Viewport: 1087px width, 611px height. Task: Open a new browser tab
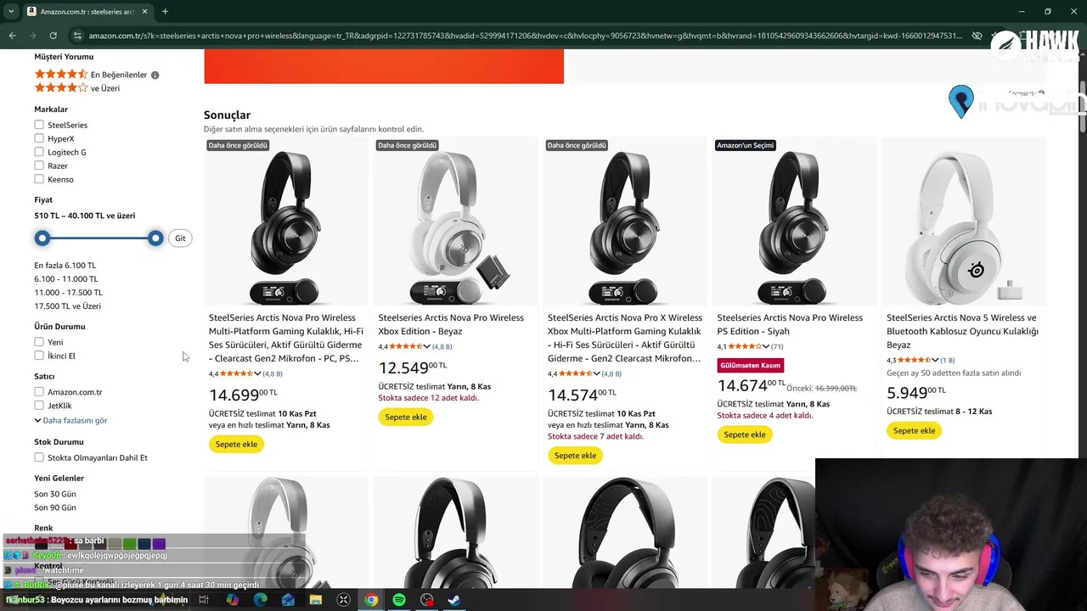(x=165, y=11)
